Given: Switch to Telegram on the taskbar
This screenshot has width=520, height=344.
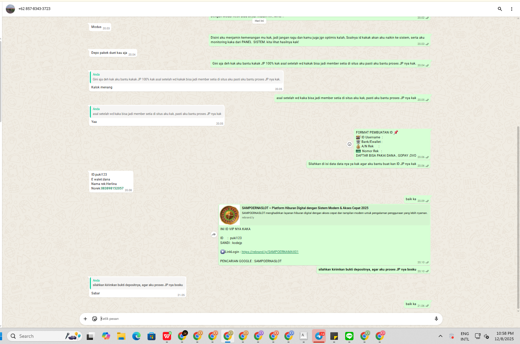Looking at the screenshot, I should [319, 336].
